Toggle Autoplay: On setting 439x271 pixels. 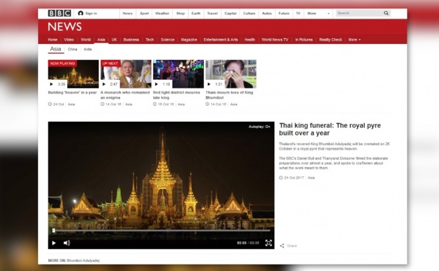coord(260,126)
